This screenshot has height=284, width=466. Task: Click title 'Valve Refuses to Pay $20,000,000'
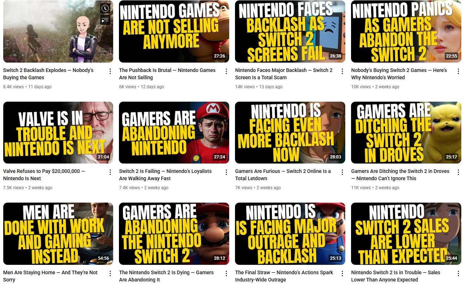click(x=44, y=175)
